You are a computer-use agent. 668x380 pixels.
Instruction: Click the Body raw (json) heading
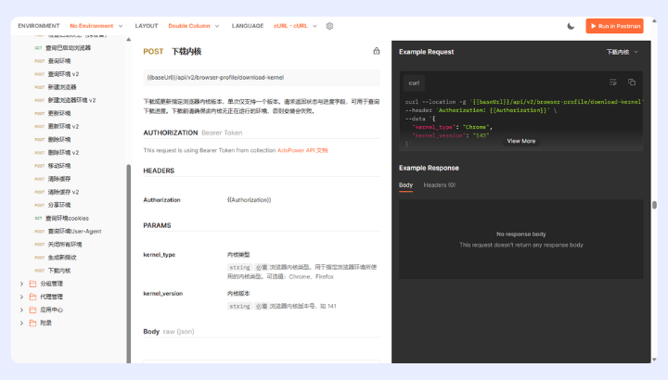click(169, 332)
